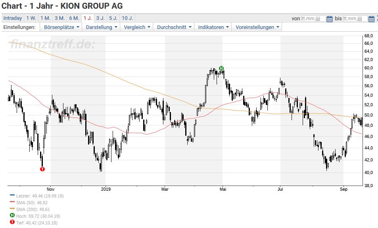
Task: Switch to 10 J. timeframe tab
Action: pos(127,18)
